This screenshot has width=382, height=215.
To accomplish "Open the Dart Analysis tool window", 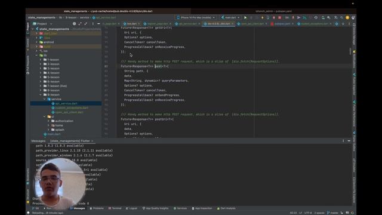I will [226, 208].
